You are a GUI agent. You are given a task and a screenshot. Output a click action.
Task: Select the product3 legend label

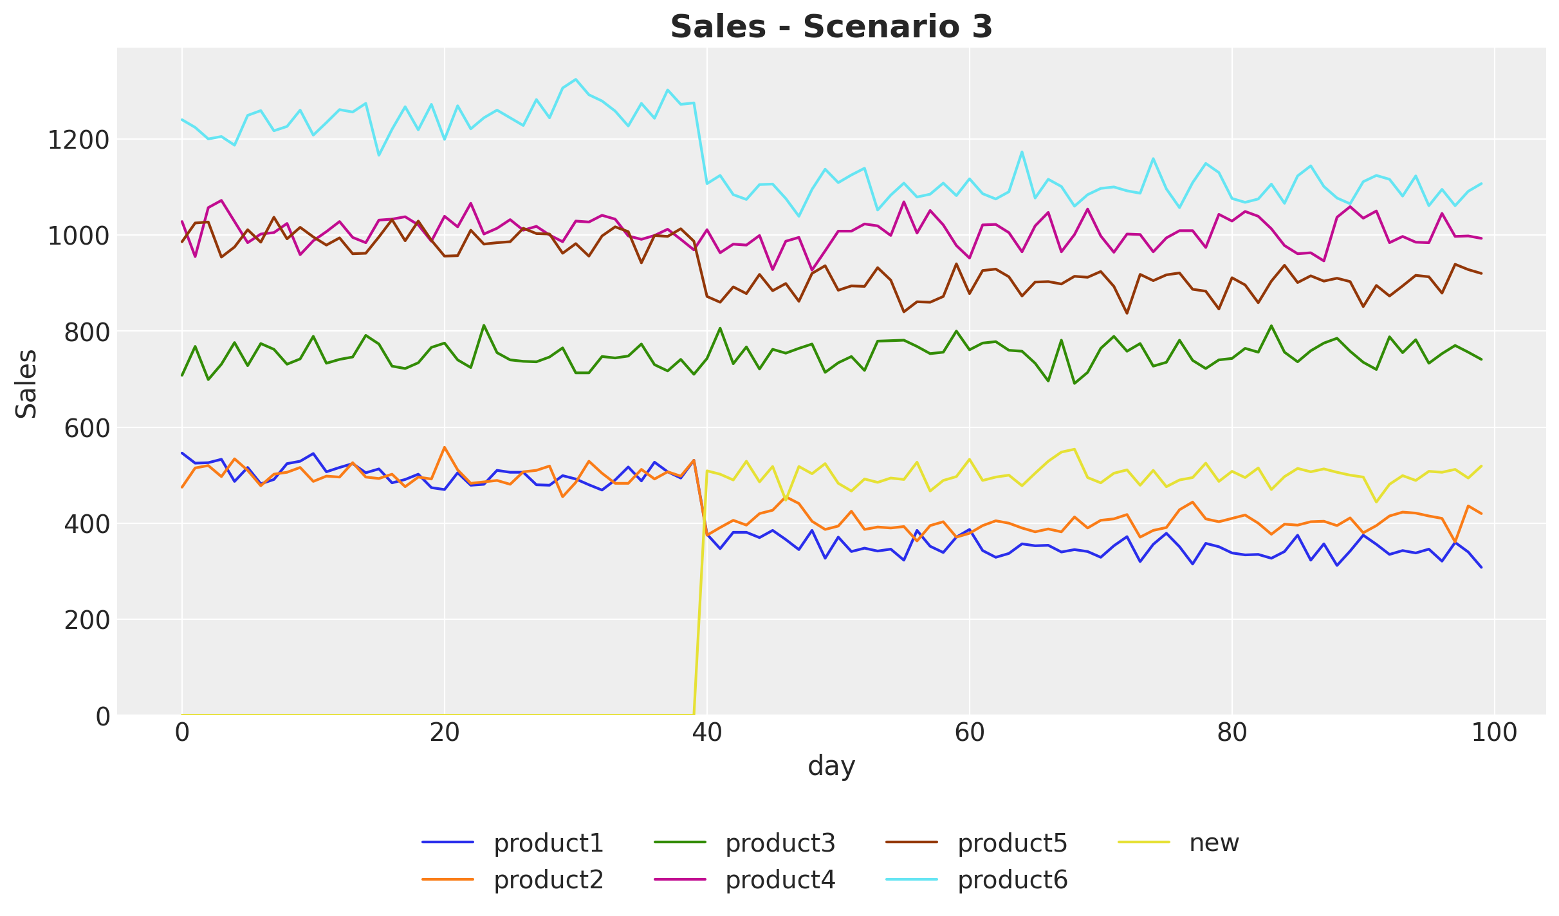pyautogui.click(x=780, y=843)
